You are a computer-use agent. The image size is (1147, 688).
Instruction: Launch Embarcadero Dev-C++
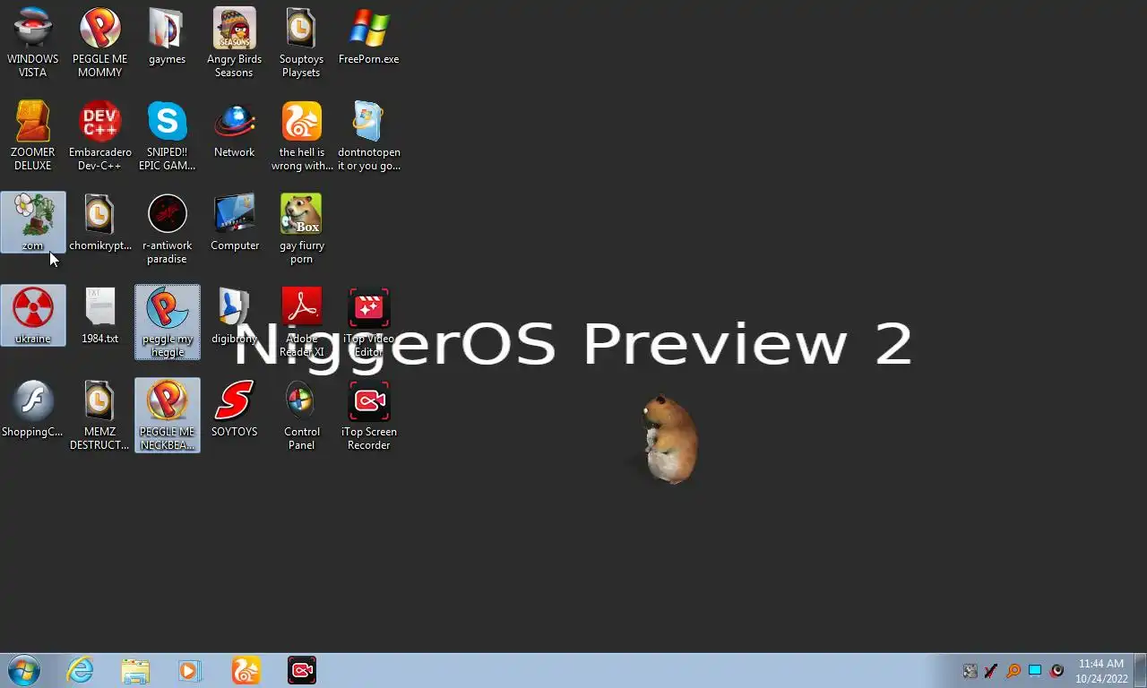point(100,135)
